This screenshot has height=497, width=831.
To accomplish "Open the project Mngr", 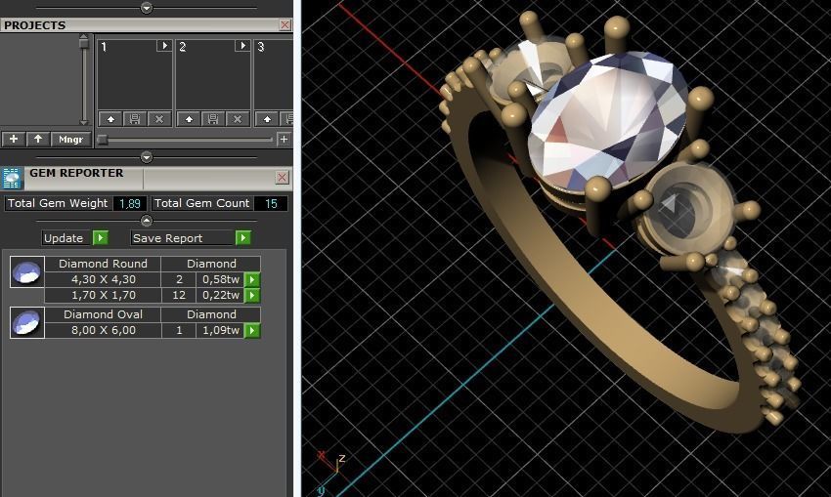I will tap(70, 140).
